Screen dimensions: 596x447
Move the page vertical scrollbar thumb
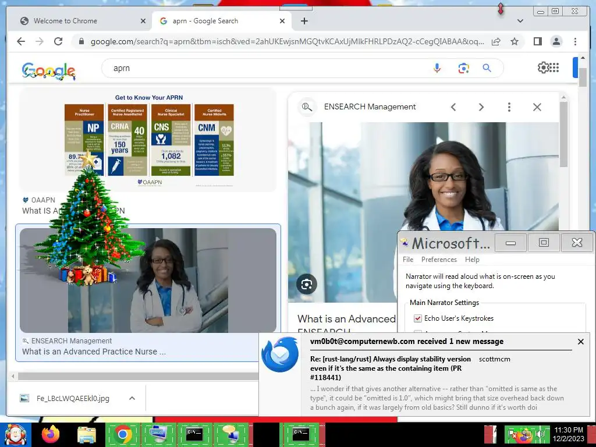583,76
